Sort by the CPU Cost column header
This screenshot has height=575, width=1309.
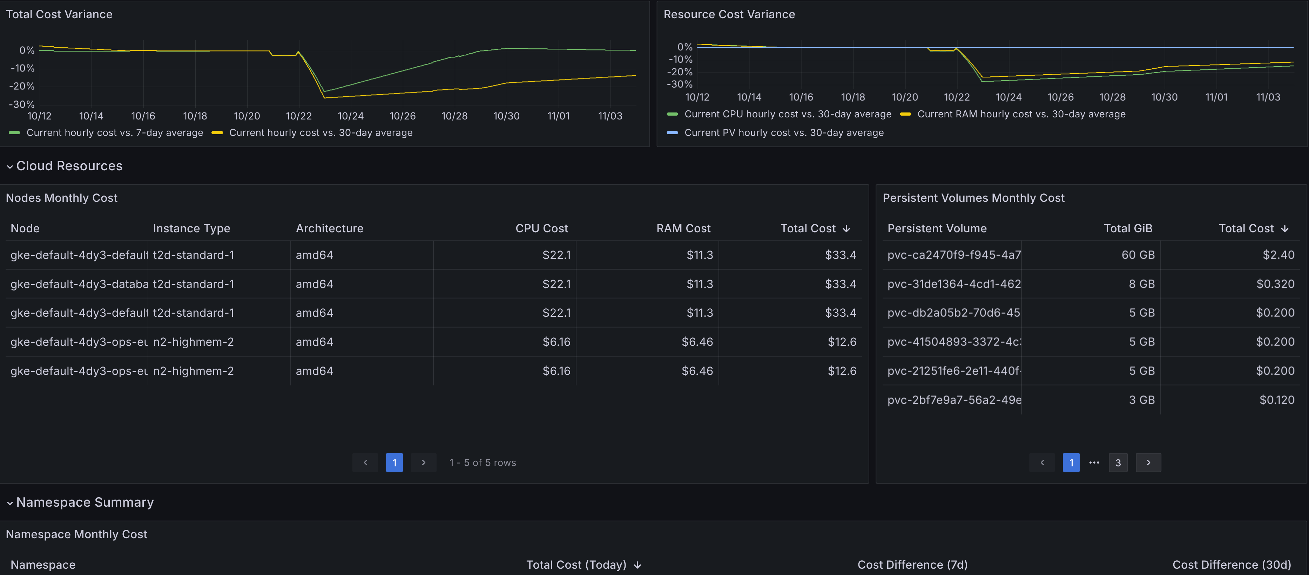tap(541, 228)
